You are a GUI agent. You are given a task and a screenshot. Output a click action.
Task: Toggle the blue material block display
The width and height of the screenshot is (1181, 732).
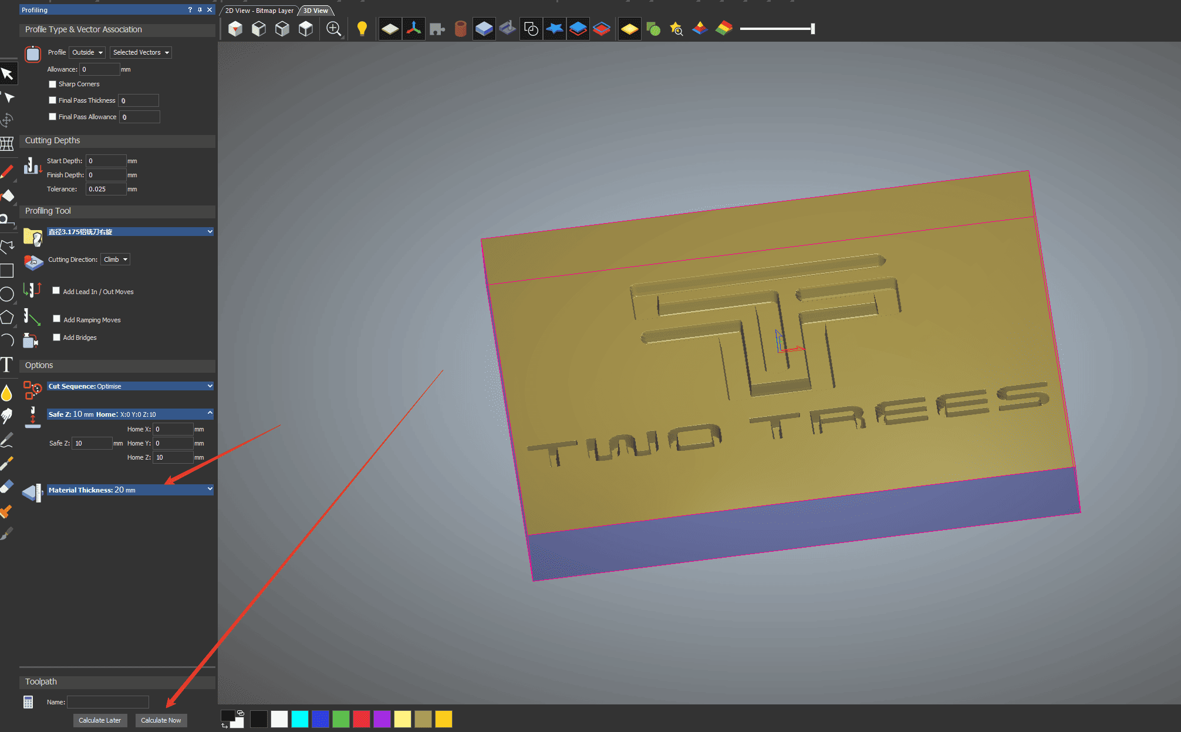point(484,29)
